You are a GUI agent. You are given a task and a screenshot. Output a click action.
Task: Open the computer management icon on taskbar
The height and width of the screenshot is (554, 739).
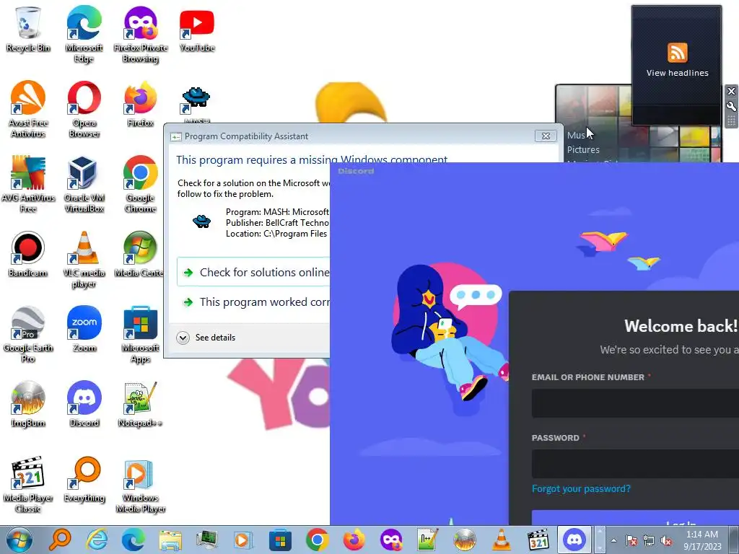tap(207, 540)
